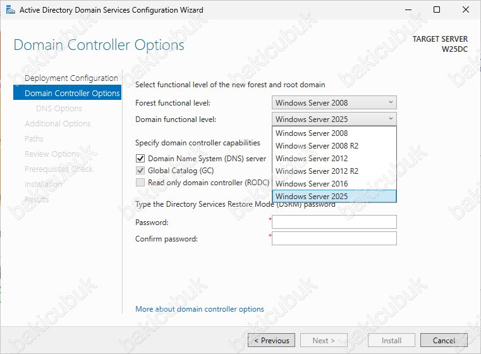The height and width of the screenshot is (354, 481).
Task: Focus the DSRM Password field
Action: click(334, 222)
